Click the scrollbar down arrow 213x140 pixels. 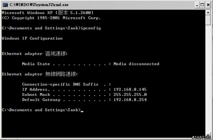click(x=208, y=135)
